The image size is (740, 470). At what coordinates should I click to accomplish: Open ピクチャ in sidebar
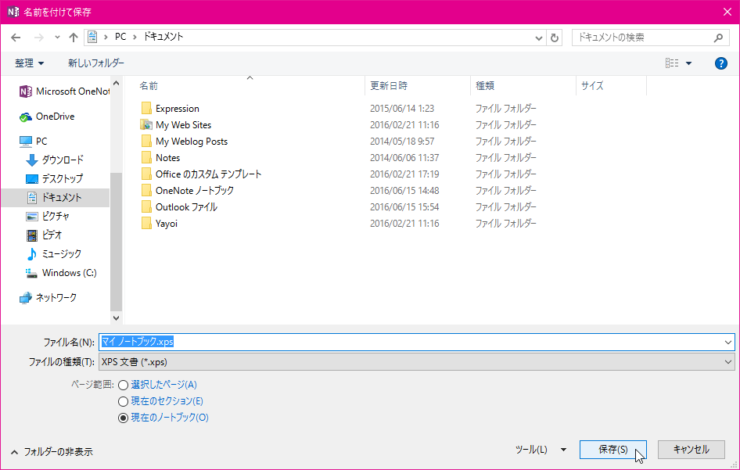click(x=48, y=217)
